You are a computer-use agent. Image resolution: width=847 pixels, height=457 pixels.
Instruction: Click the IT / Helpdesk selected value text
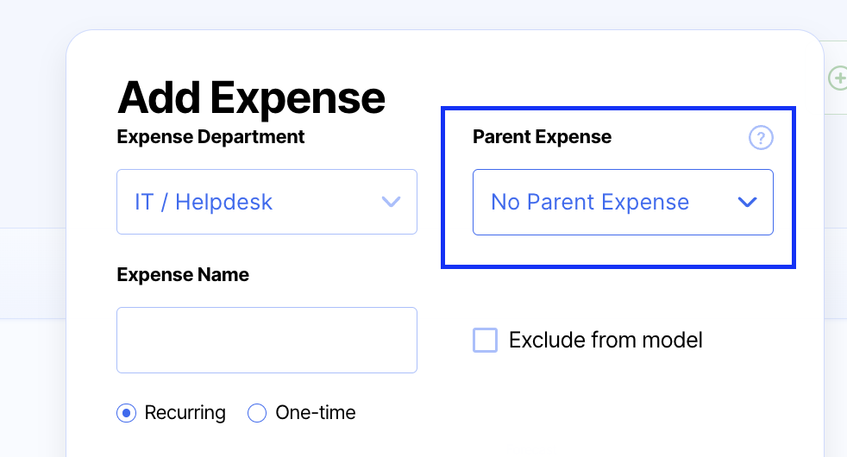pos(204,203)
